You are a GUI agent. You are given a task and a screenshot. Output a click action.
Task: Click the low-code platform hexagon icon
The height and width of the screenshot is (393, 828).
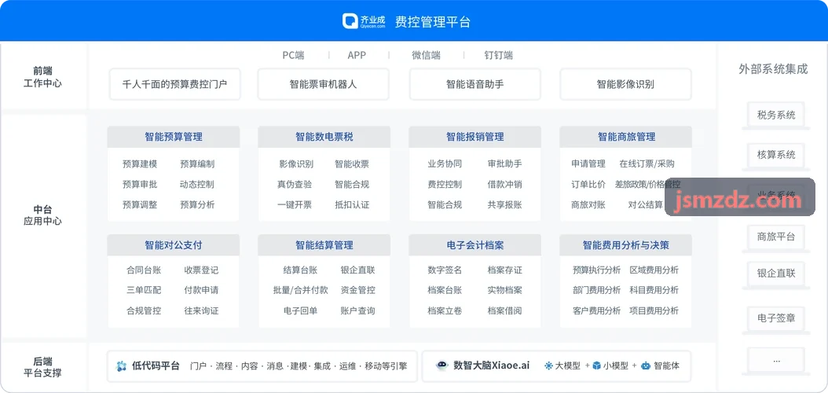(x=122, y=366)
